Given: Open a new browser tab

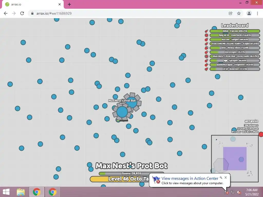Looking at the screenshot, I should click(69, 4).
